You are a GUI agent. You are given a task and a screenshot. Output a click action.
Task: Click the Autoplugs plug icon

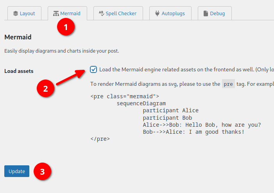point(157,13)
